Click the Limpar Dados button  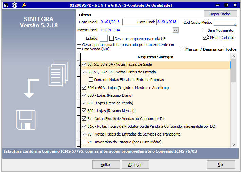220,14
